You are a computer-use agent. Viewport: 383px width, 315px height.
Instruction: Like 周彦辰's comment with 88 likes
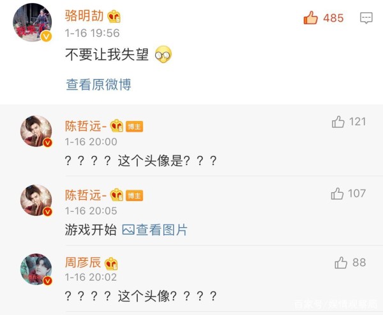[341, 263]
